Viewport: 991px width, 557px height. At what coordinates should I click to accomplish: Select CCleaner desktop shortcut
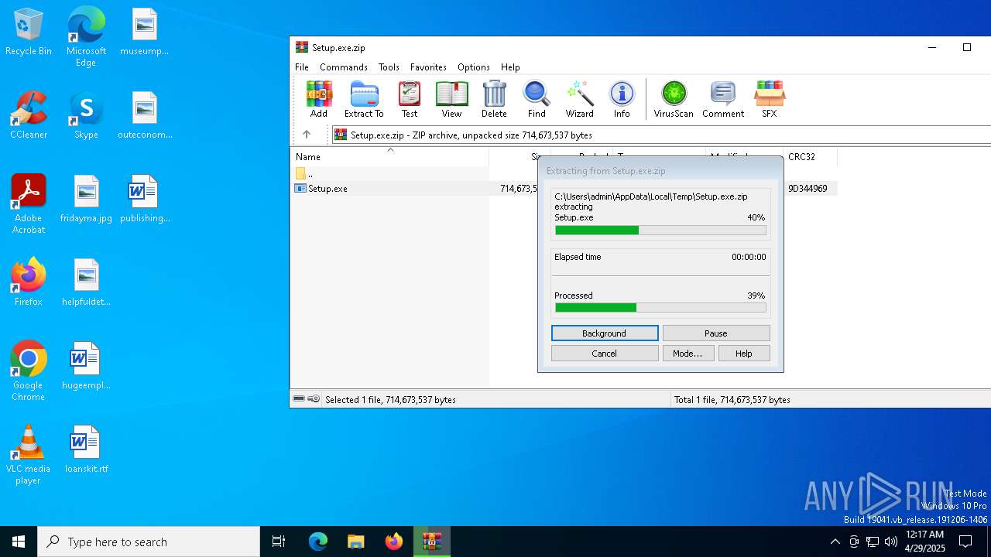tap(29, 115)
